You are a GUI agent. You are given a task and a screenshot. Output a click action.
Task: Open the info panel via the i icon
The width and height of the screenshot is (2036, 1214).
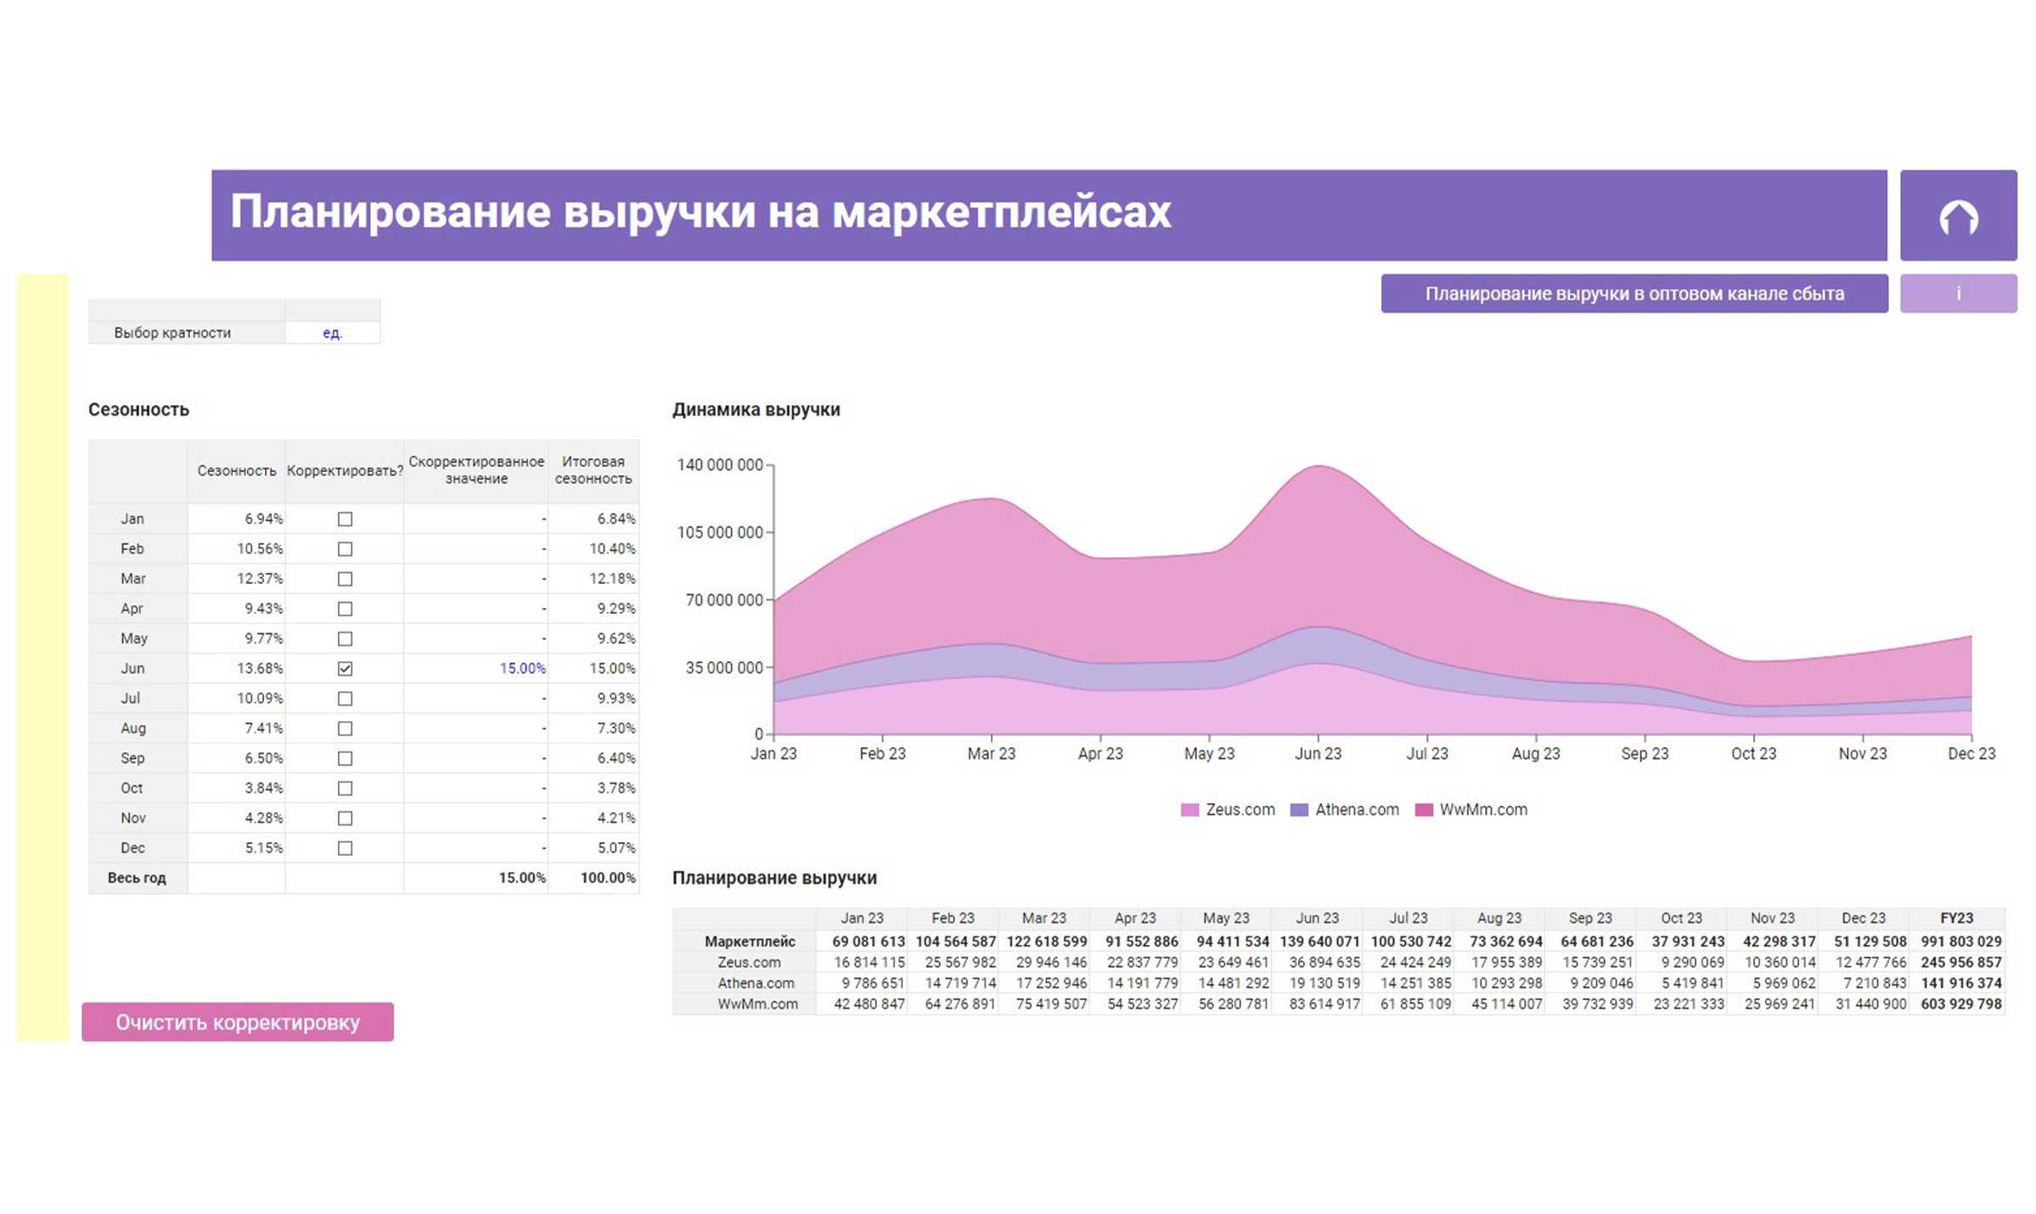pyautogui.click(x=1957, y=293)
